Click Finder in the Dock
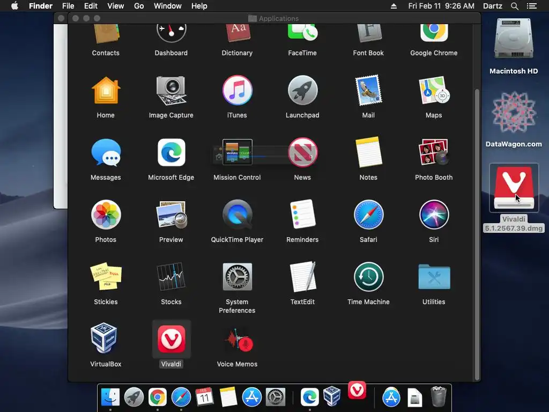The width and height of the screenshot is (549, 412). pyautogui.click(x=110, y=397)
